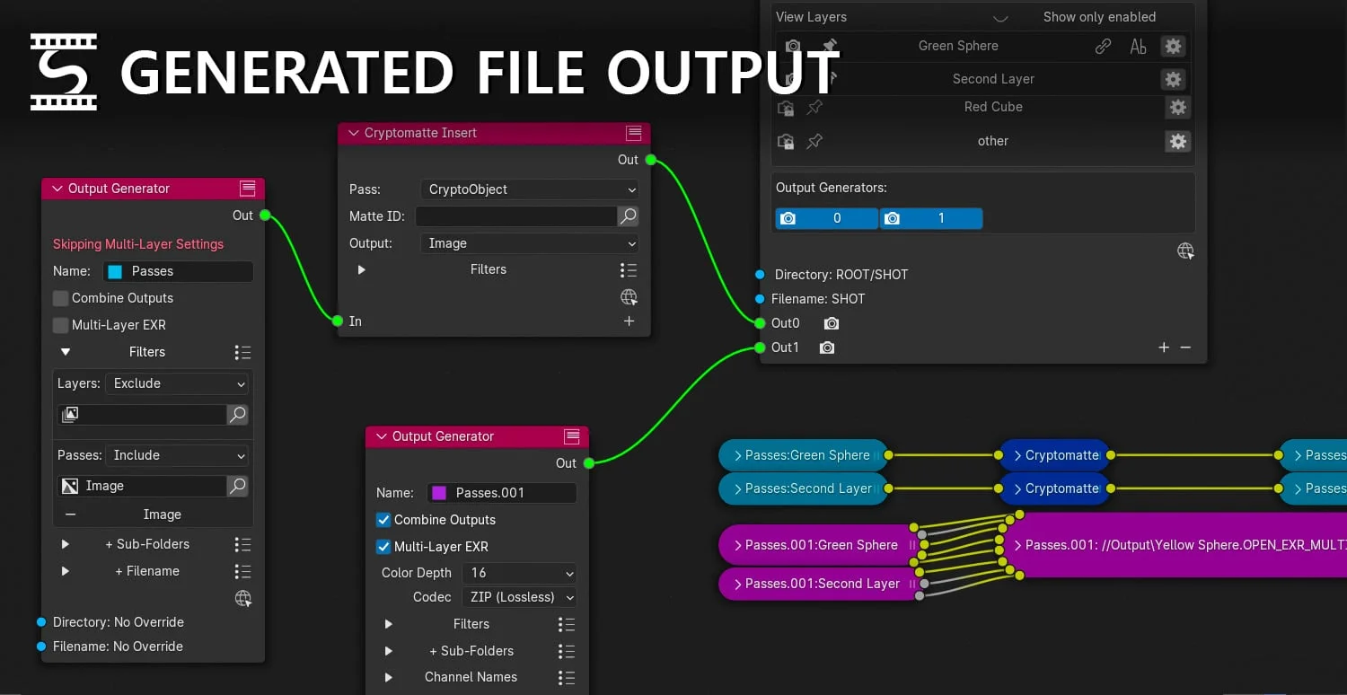Open the rename (Ab) icon beside Green Sphere
The height and width of the screenshot is (695, 1347).
1138,46
